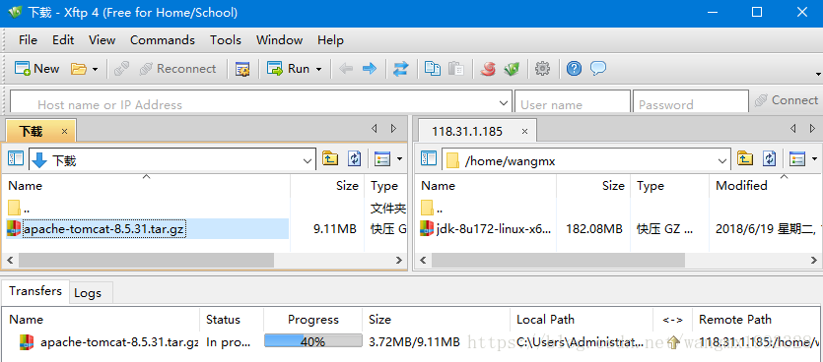
Task: Expand the local 下载 path dropdown
Action: click(308, 160)
